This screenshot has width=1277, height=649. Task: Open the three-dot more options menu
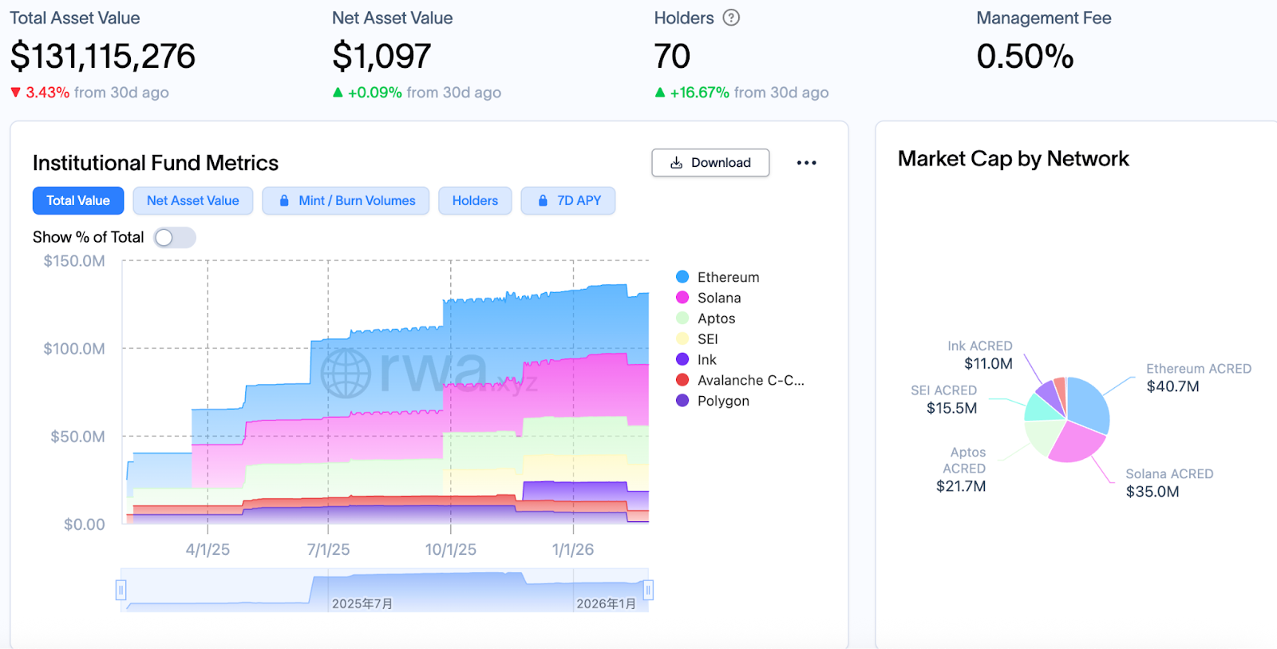[806, 163]
